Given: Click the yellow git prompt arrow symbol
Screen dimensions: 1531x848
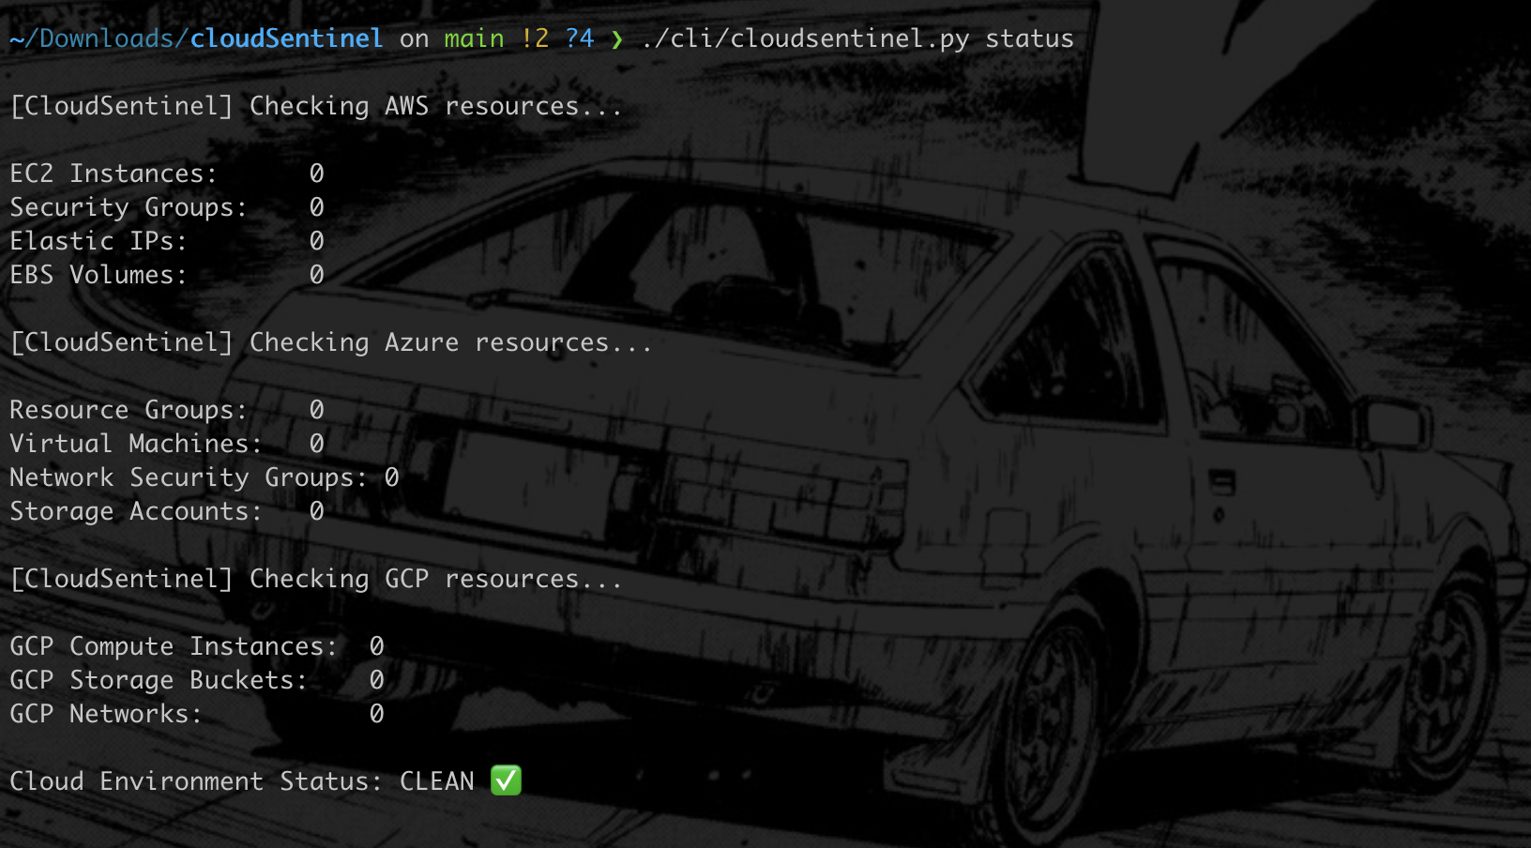Looking at the screenshot, I should click(x=615, y=39).
